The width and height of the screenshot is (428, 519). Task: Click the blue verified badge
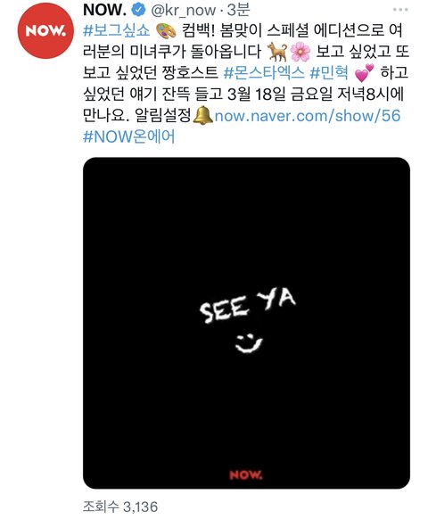coord(139,10)
